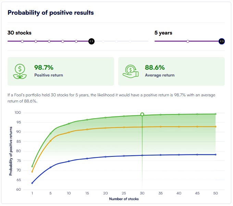Click the blue line data point at 5 stocks
The image size is (233, 206).
[51, 167]
